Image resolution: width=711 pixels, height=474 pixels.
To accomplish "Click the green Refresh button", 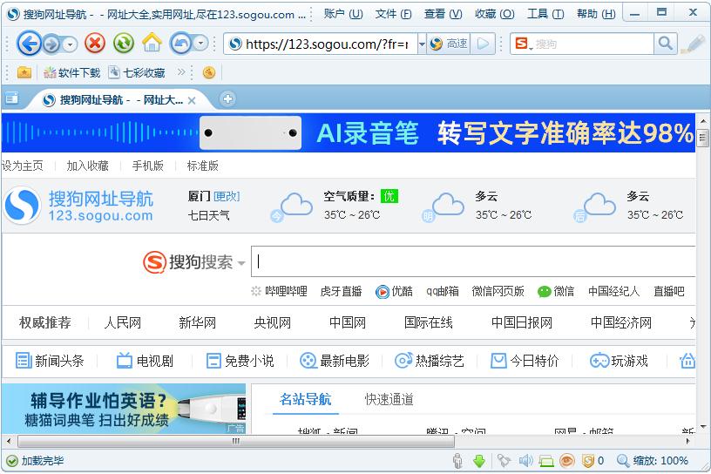I will click(x=124, y=44).
